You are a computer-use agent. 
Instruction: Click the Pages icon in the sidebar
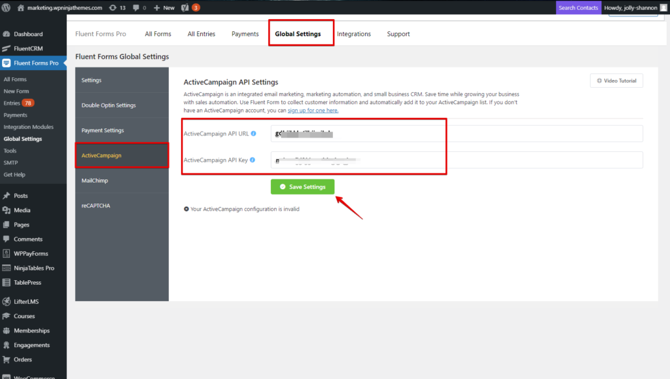(7, 225)
